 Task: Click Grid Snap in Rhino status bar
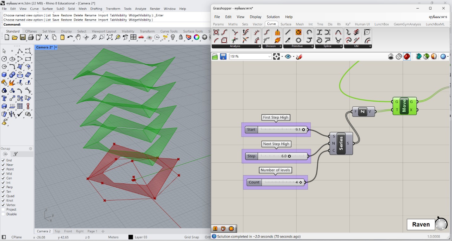(x=192, y=237)
